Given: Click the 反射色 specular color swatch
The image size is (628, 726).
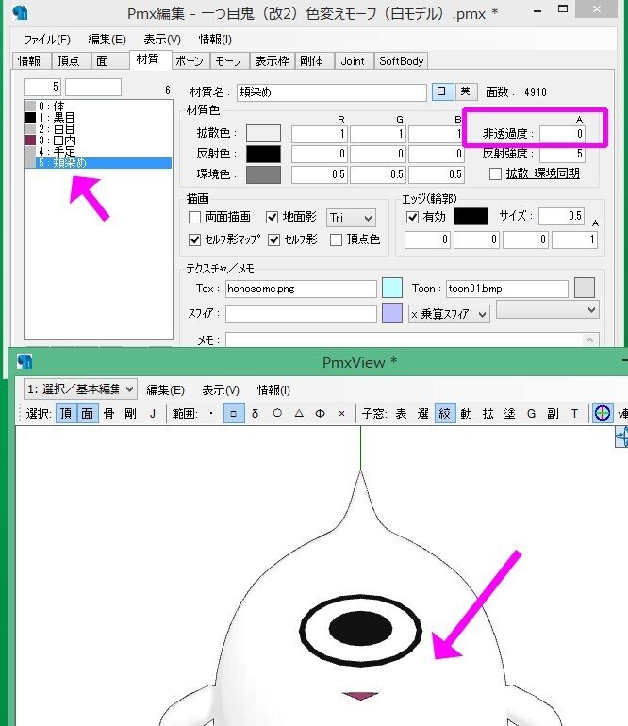Looking at the screenshot, I should coord(263,154).
